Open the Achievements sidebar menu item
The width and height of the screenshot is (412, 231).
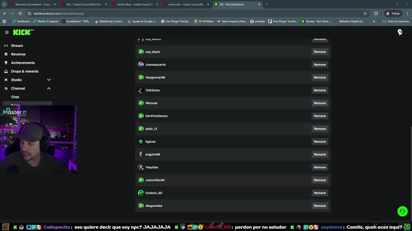click(x=23, y=63)
